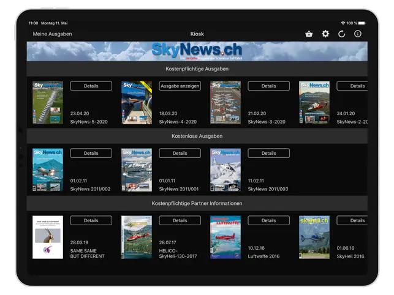
Task: Select the SkyHeli 2016 cover thumbnail
Action: tap(314, 237)
